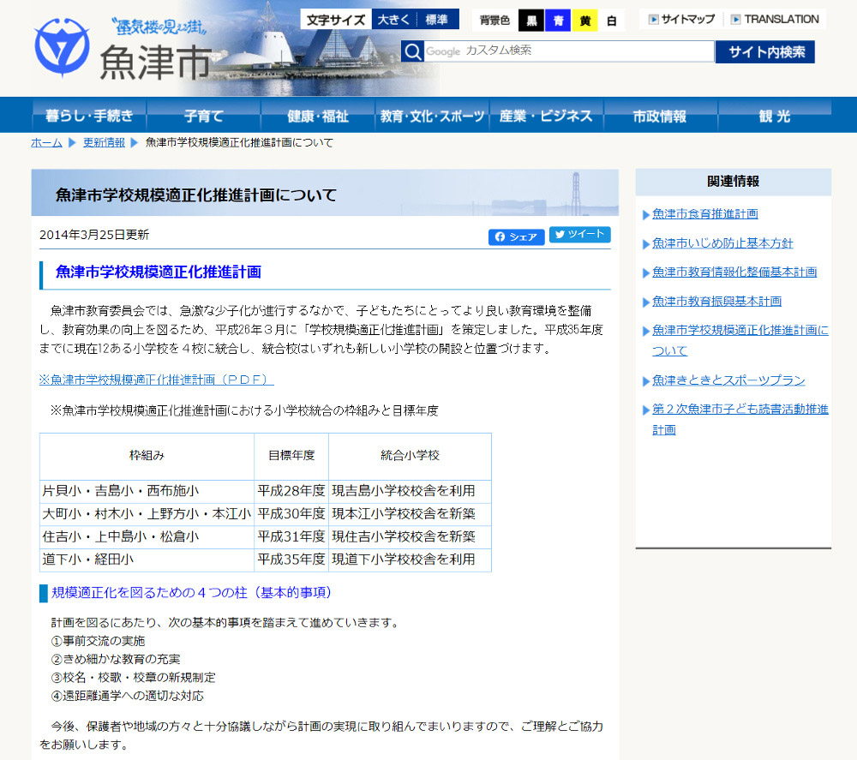Switch background color to yellow 黄
Viewport: 857px width, 760px height.
[584, 21]
